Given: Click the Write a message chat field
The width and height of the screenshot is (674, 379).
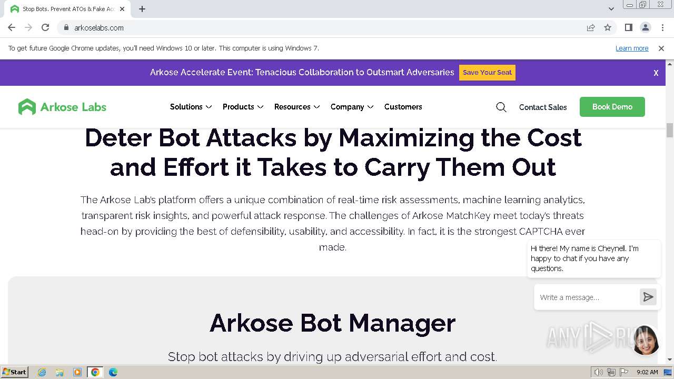Looking at the screenshot, I should (586, 297).
